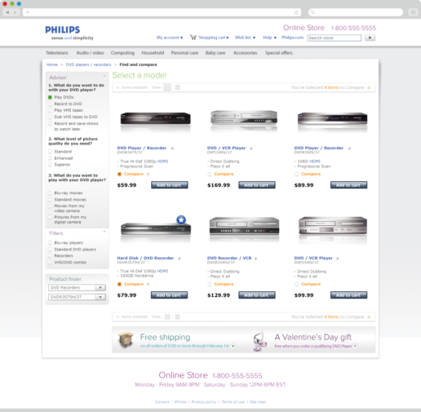Add $59.99 DVD Player / Recorder to cart
The image size is (421, 412).
(170, 185)
